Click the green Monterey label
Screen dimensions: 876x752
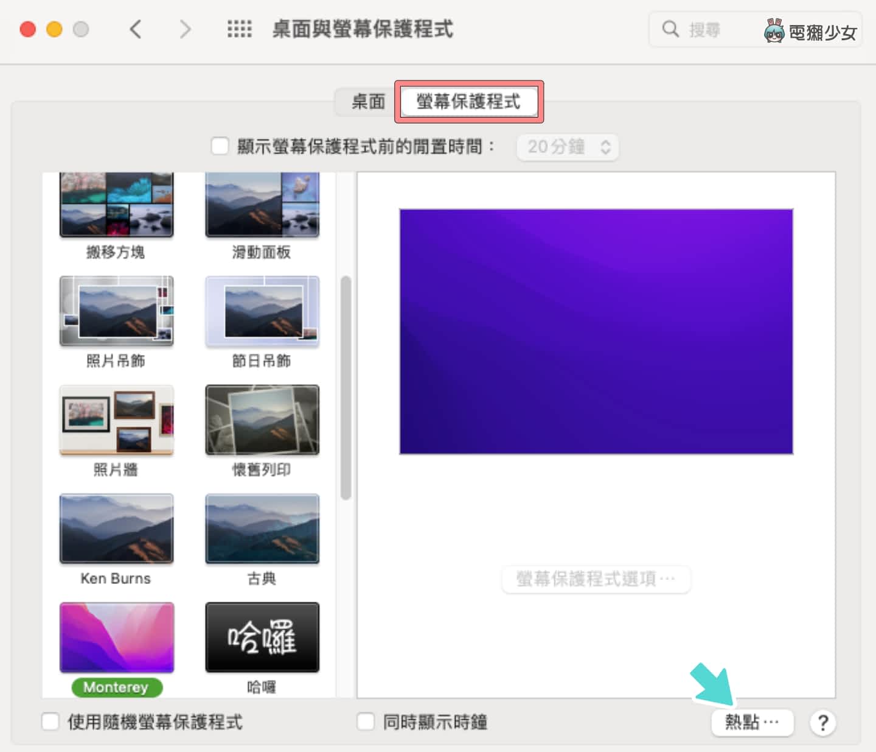[116, 687]
